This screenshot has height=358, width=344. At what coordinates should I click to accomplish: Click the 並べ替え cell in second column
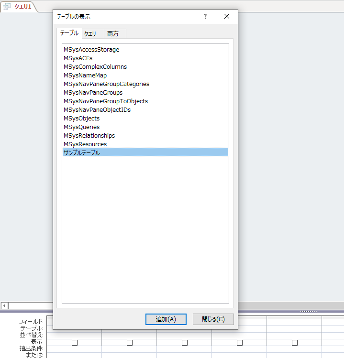tap(129, 336)
